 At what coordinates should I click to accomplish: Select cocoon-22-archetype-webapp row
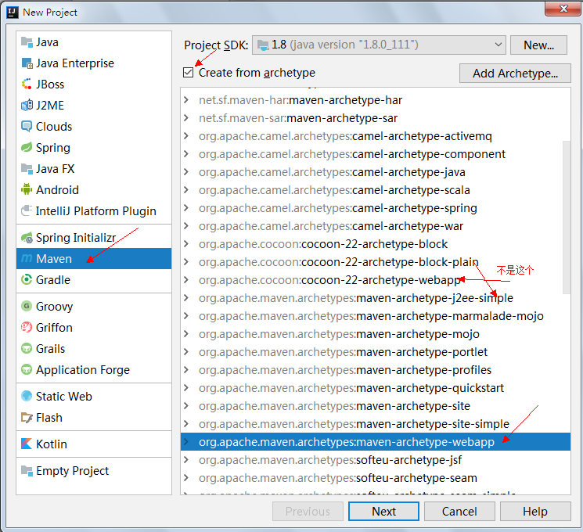pos(376,280)
